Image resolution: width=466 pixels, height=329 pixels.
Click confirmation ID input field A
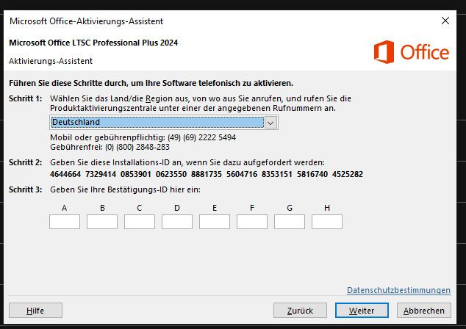click(65, 222)
